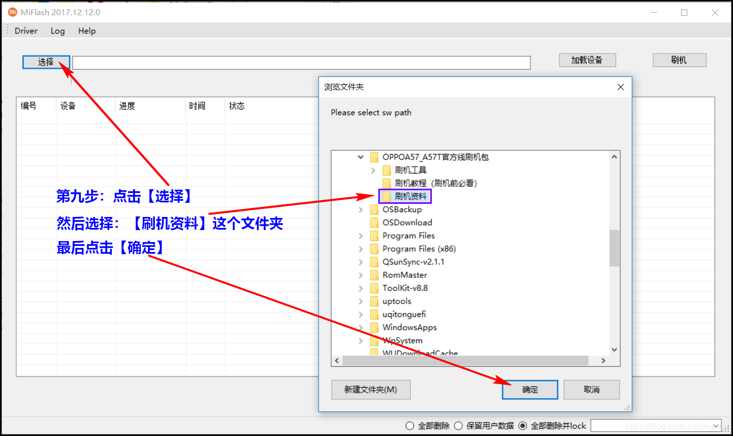Click the 加载设备 button
This screenshot has height=436, width=733.
(587, 60)
